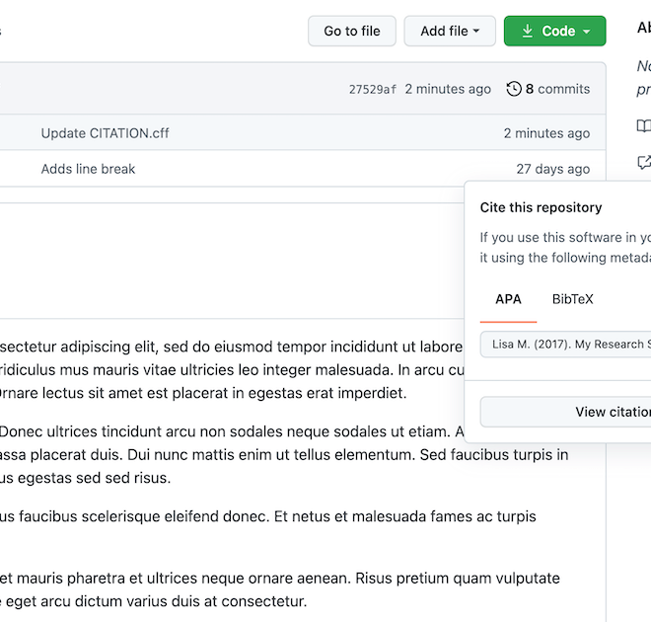Select the APA citation tab
The image size is (651, 622).
click(508, 299)
